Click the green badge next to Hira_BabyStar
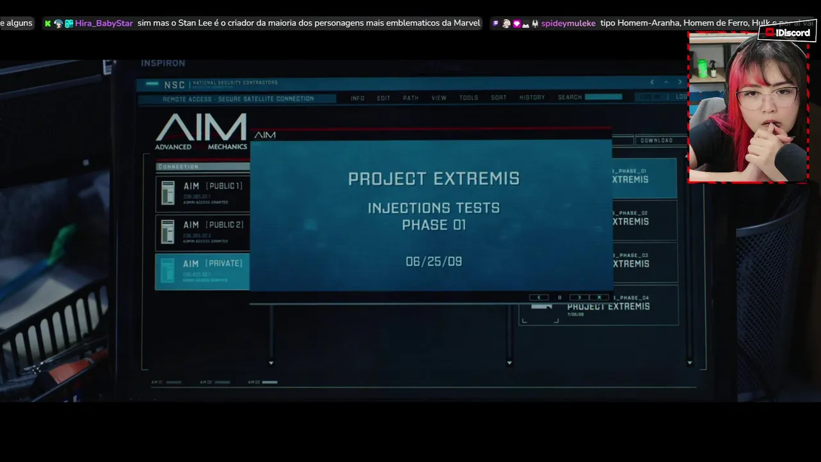This screenshot has height=462, width=821. (47, 23)
